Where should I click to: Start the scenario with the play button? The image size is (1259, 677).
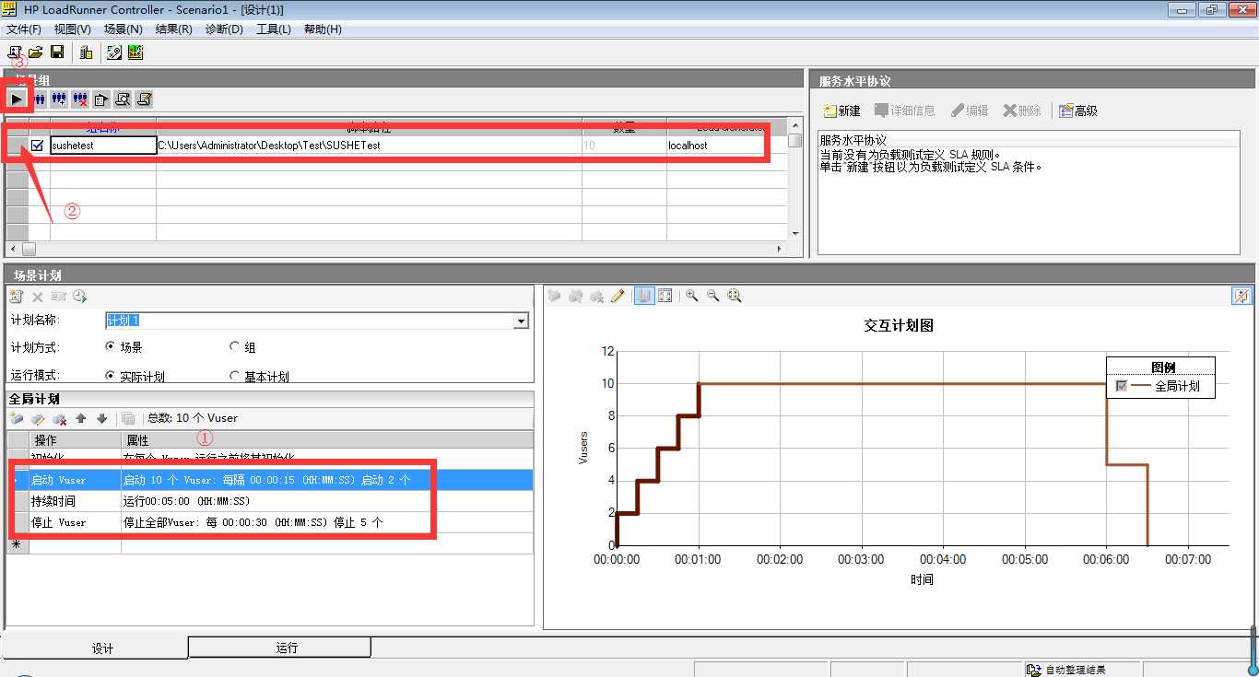click(x=17, y=98)
